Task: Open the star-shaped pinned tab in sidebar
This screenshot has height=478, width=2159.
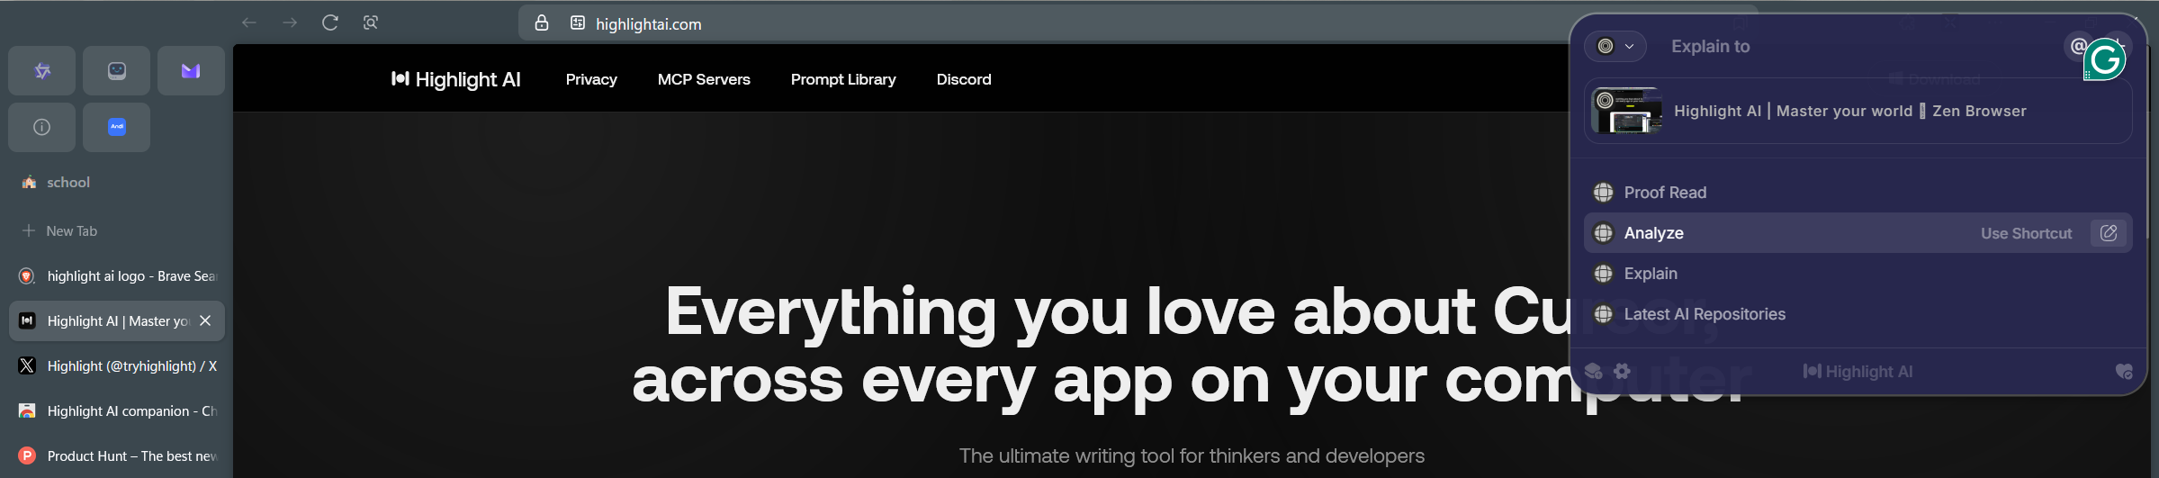Action: [x=42, y=71]
